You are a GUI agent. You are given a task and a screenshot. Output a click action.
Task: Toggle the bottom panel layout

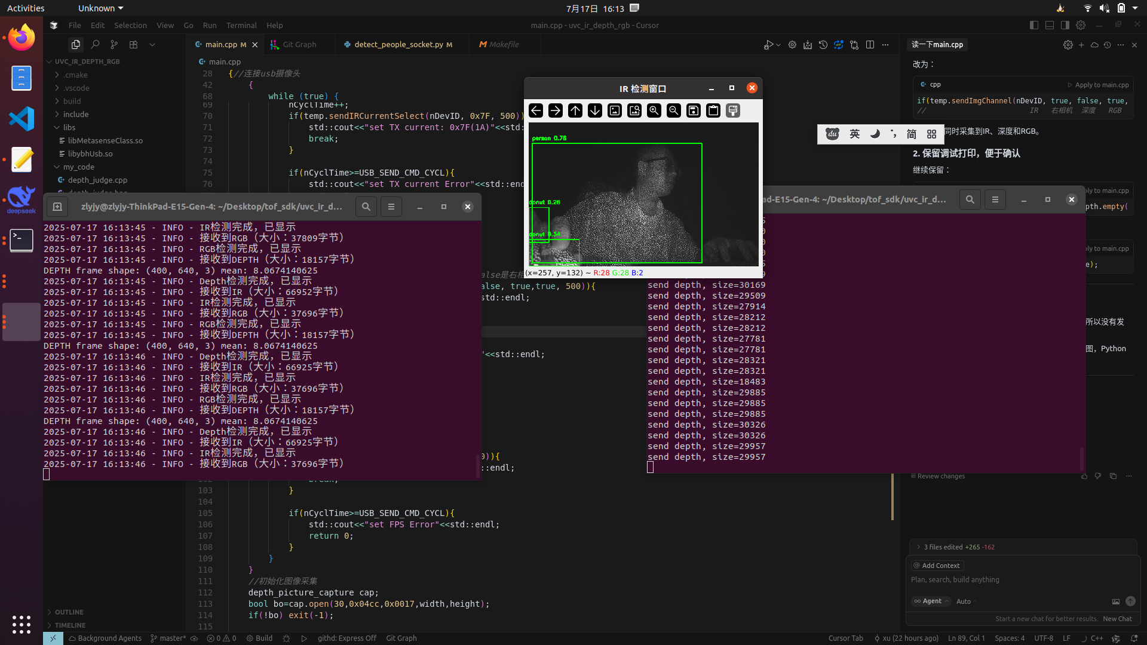tap(1050, 25)
